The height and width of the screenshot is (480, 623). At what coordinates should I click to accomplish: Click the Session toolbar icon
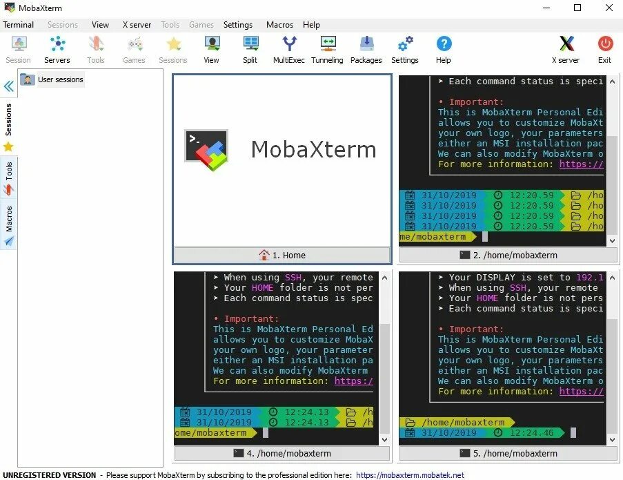coord(18,50)
